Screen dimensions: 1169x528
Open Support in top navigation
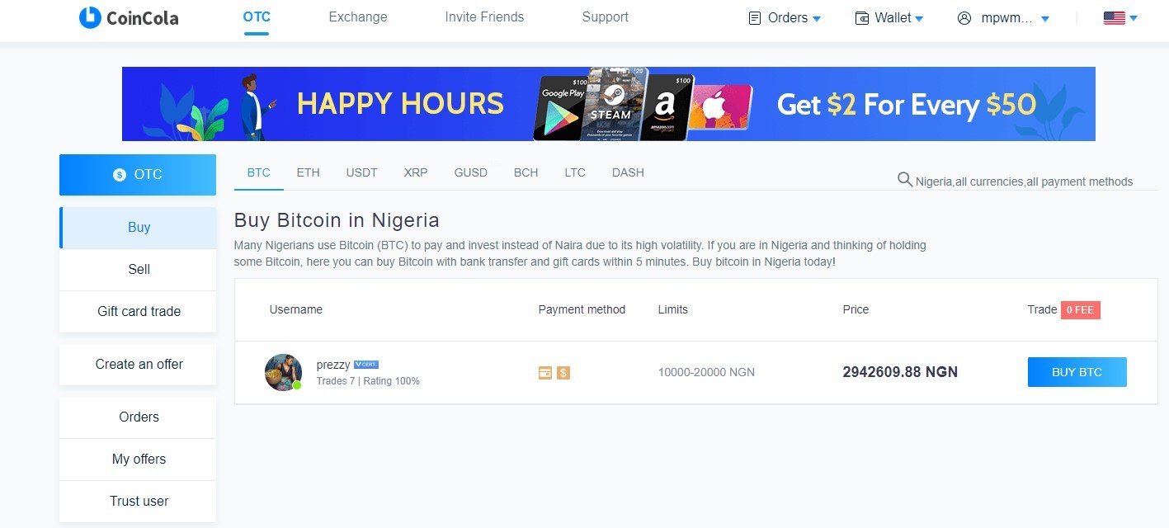point(605,17)
